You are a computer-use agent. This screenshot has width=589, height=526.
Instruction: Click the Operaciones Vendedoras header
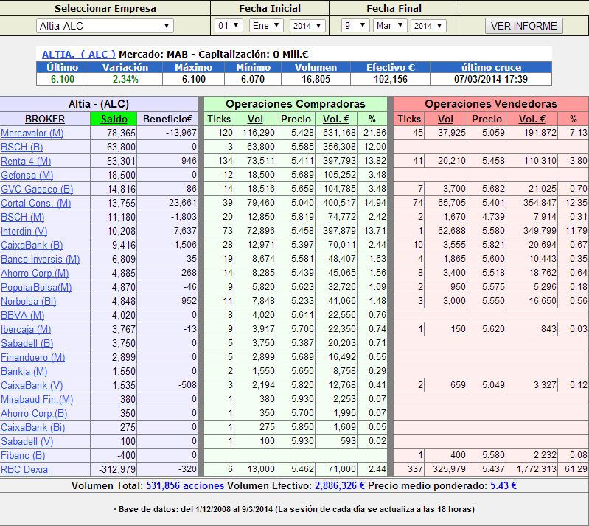[491, 104]
